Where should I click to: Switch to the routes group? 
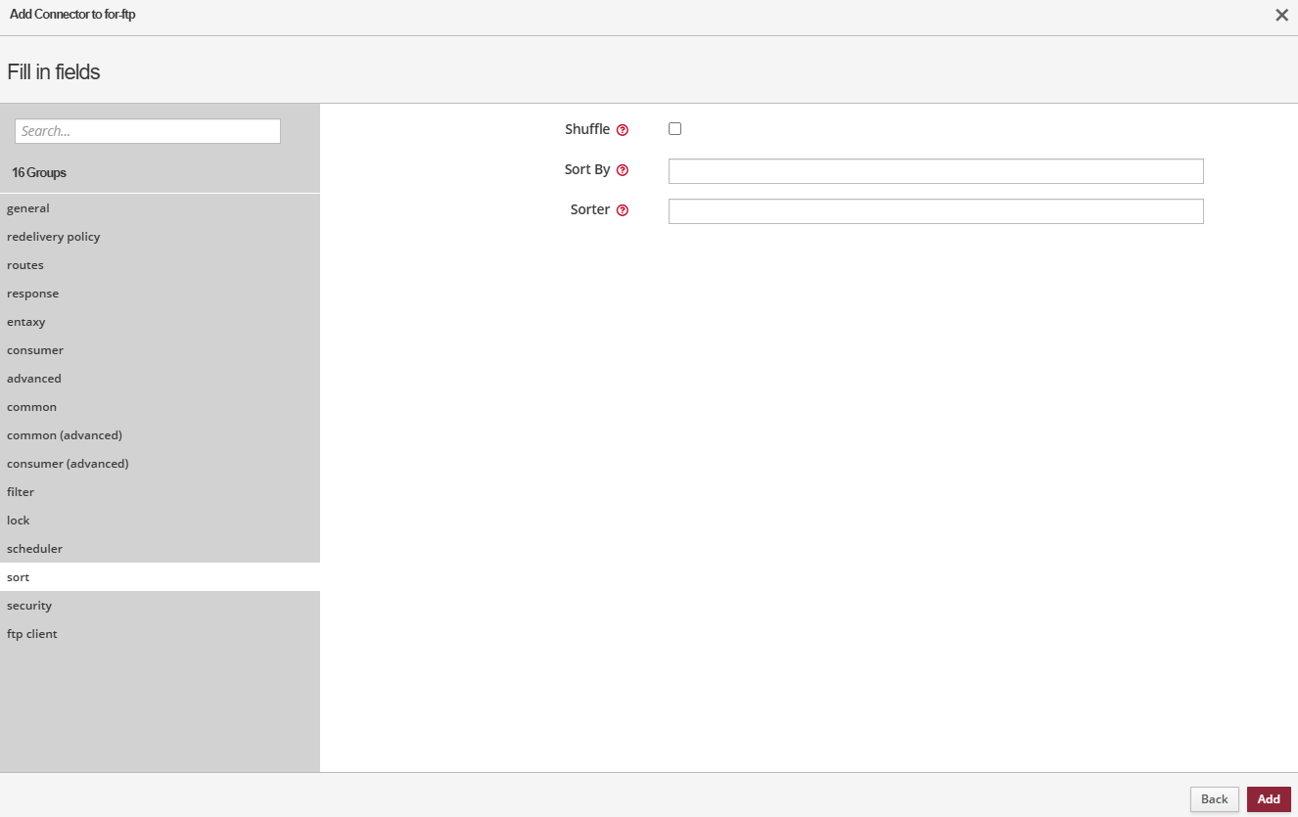coord(25,265)
